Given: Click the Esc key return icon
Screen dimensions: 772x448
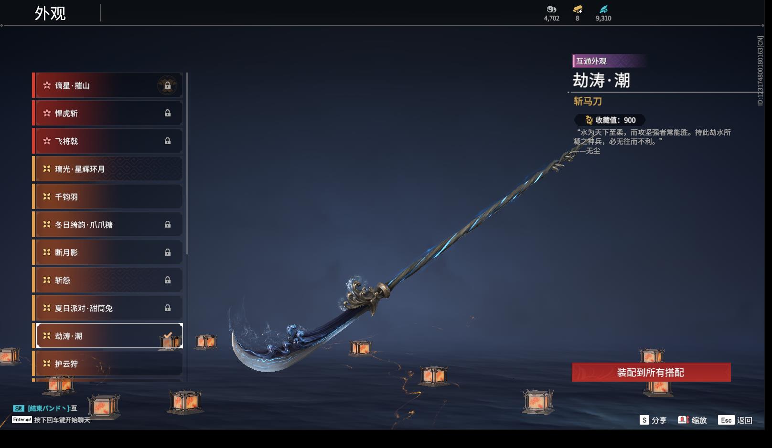Looking at the screenshot, I should (726, 420).
